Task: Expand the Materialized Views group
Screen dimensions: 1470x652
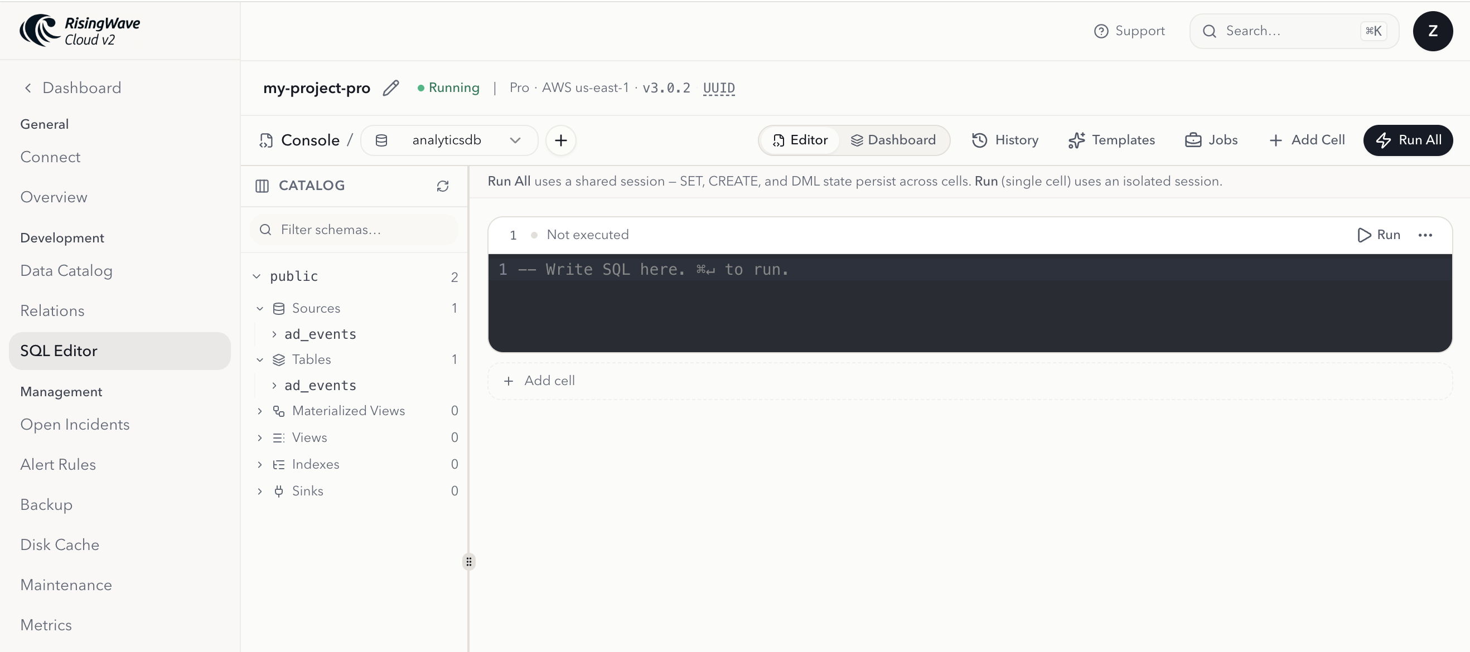Action: 260,411
